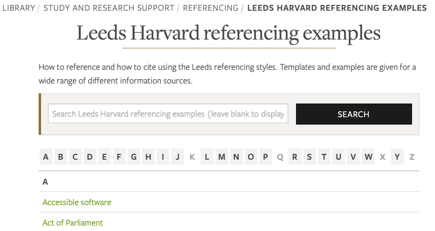Jump to letter E entries
435x231 pixels.
[104, 157]
